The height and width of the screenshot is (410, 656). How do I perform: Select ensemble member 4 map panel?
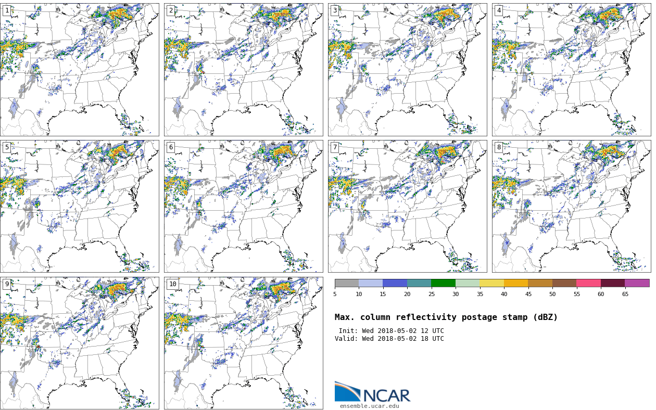571,70
